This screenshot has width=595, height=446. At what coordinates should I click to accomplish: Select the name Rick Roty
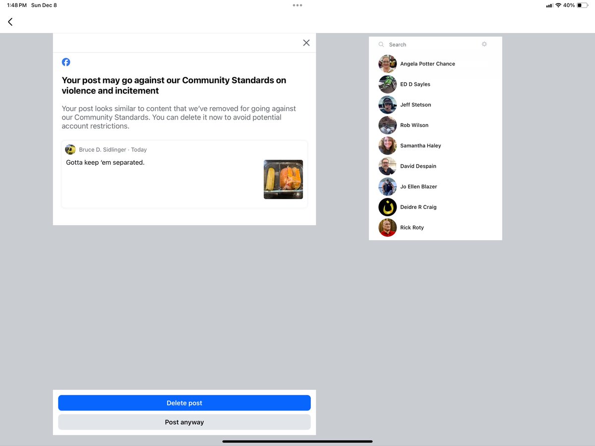[x=412, y=227]
